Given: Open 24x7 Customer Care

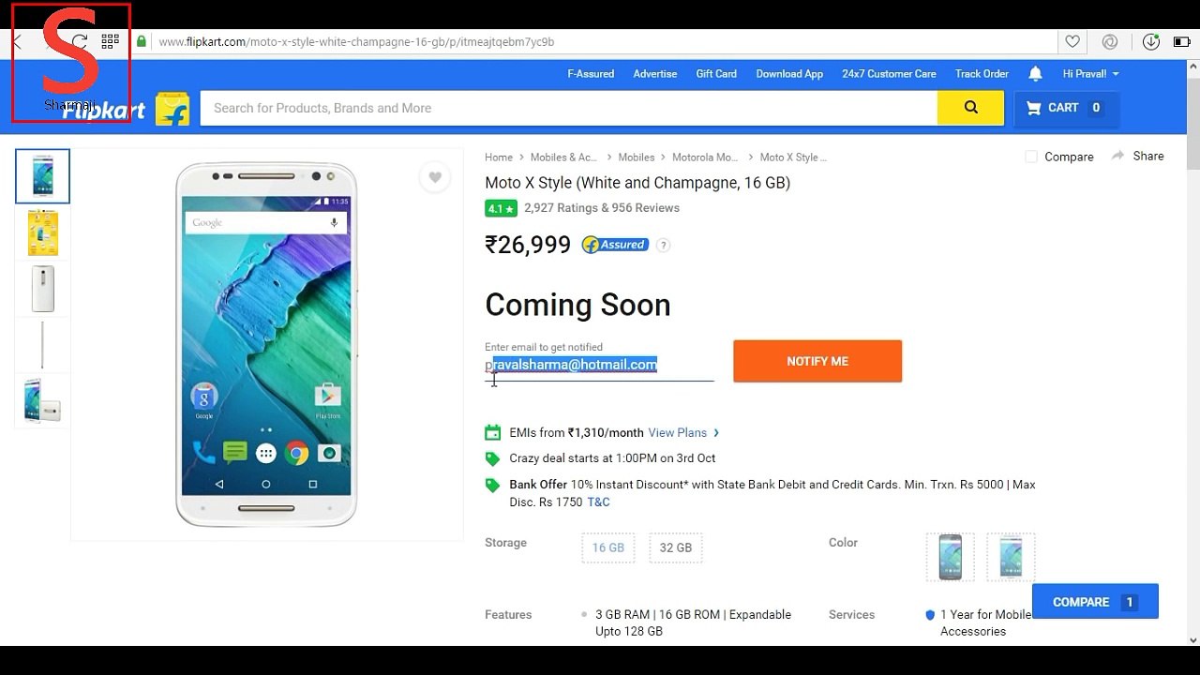Looking at the screenshot, I should coord(889,73).
